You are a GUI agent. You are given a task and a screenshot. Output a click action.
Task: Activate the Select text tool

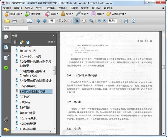pyautogui.click(x=76, y=21)
